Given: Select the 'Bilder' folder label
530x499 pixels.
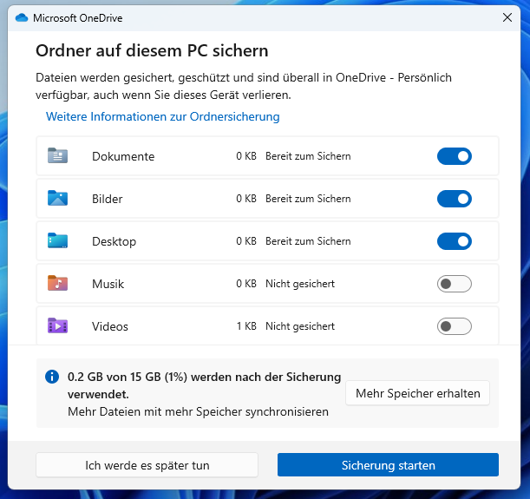Looking at the screenshot, I should point(108,199).
